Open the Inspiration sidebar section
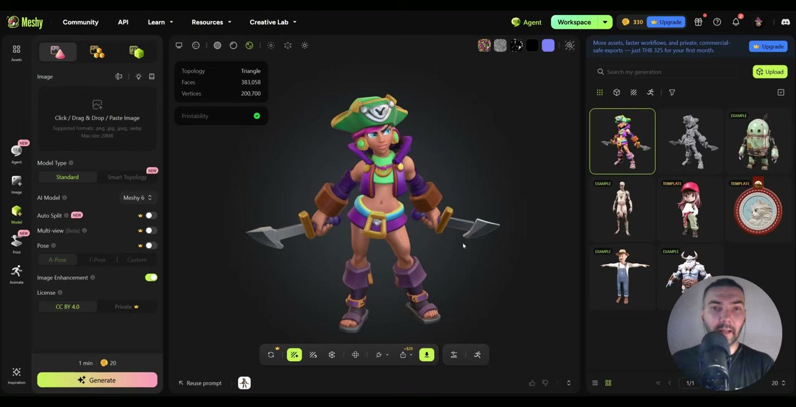The width and height of the screenshot is (796, 407). pyautogui.click(x=16, y=375)
